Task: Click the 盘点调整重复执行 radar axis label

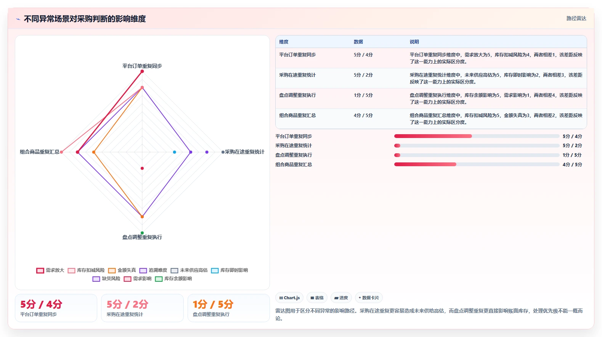Action: click(x=142, y=237)
